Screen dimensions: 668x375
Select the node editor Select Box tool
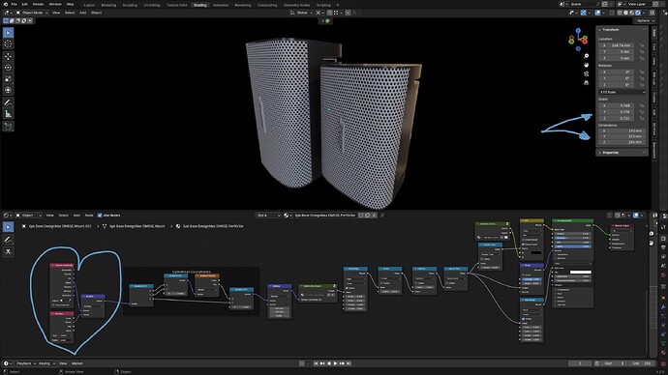[8, 227]
